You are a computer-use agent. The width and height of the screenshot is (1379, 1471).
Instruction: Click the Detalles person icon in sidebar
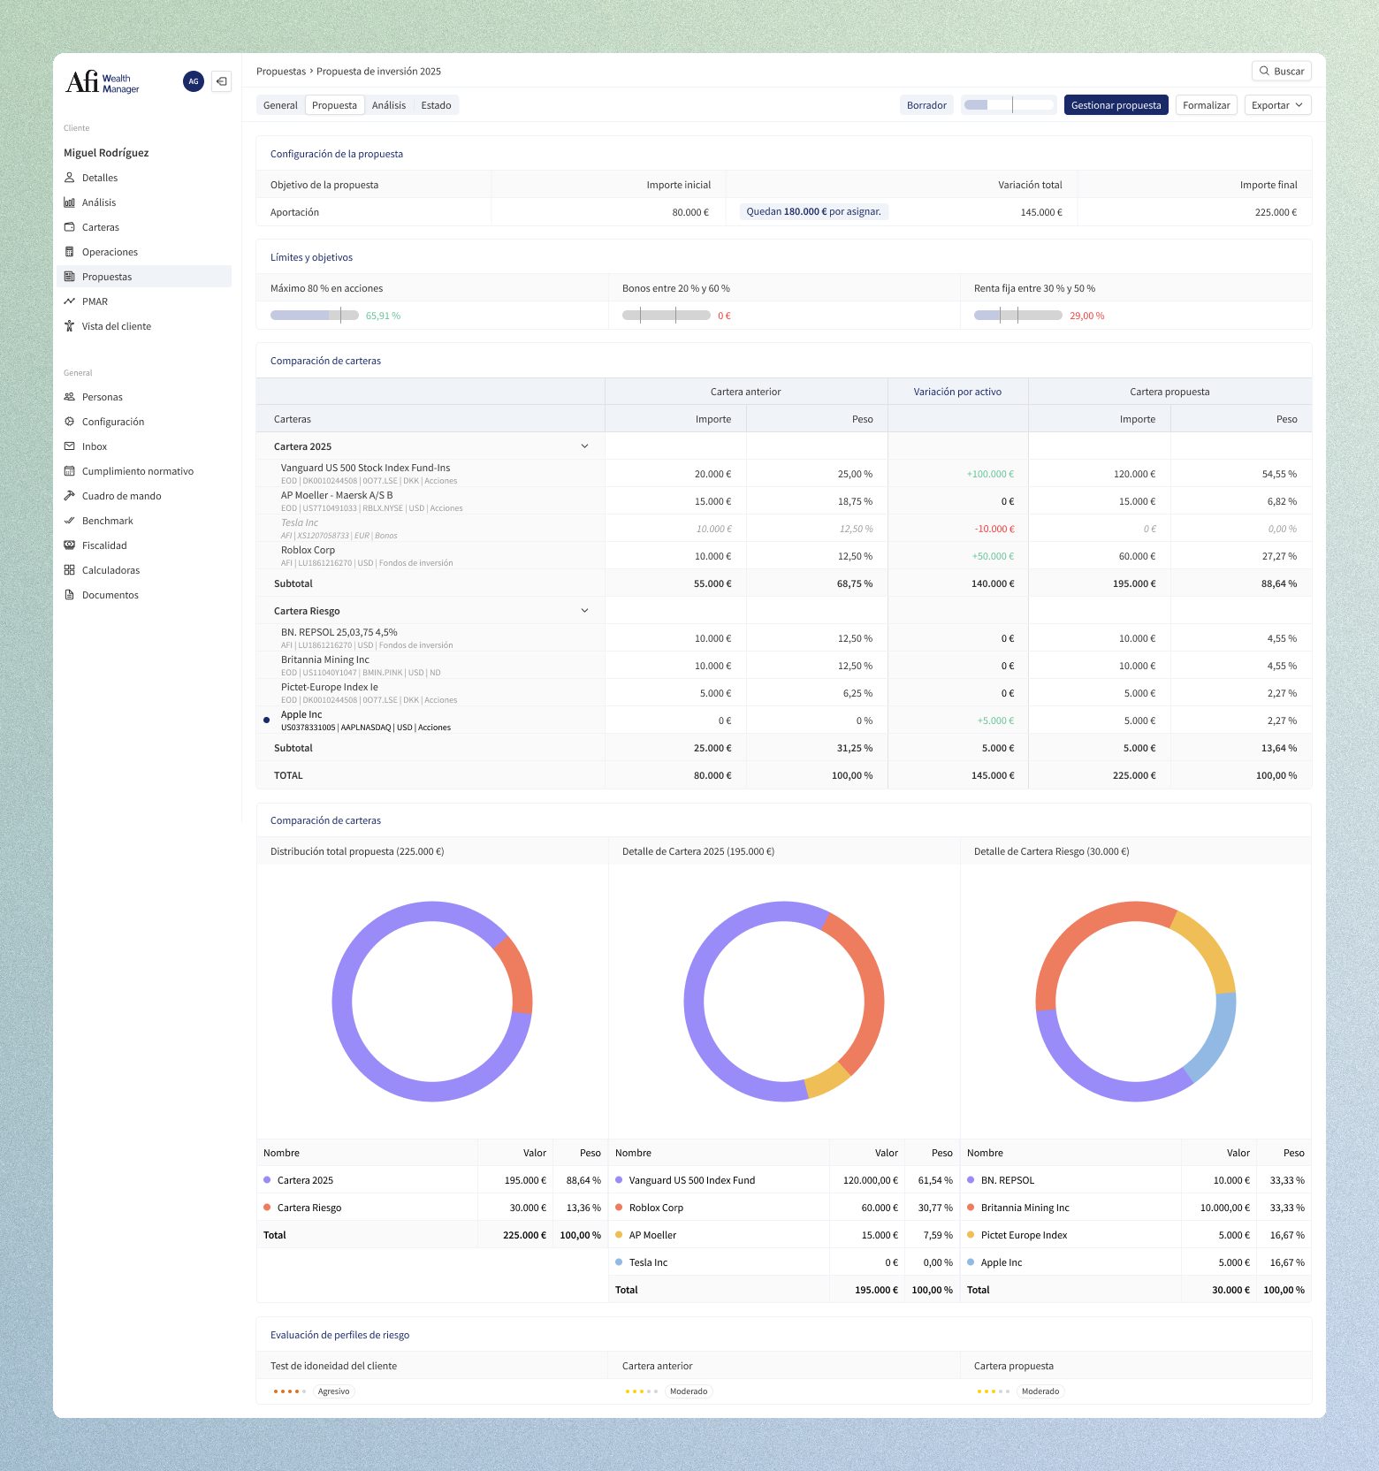pos(69,178)
